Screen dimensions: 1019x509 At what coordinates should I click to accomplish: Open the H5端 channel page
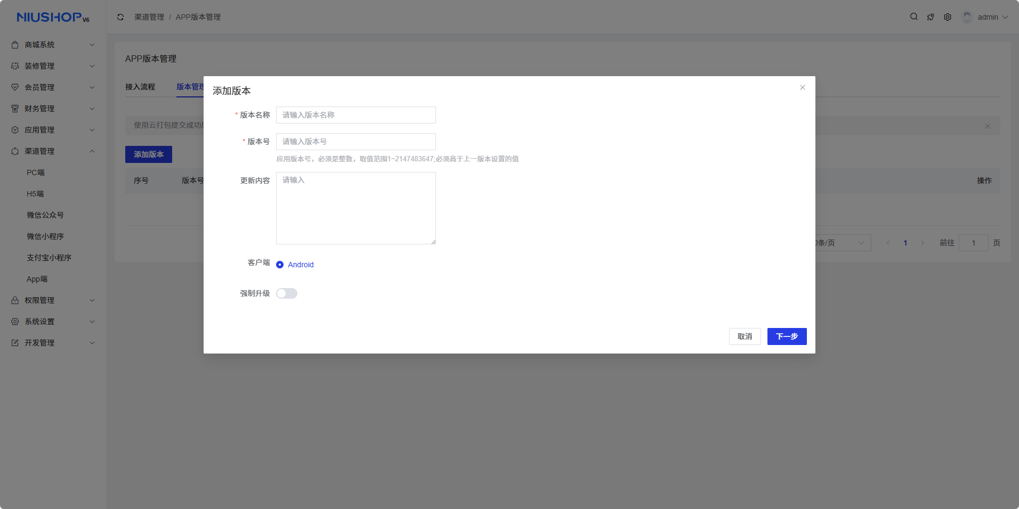[35, 194]
